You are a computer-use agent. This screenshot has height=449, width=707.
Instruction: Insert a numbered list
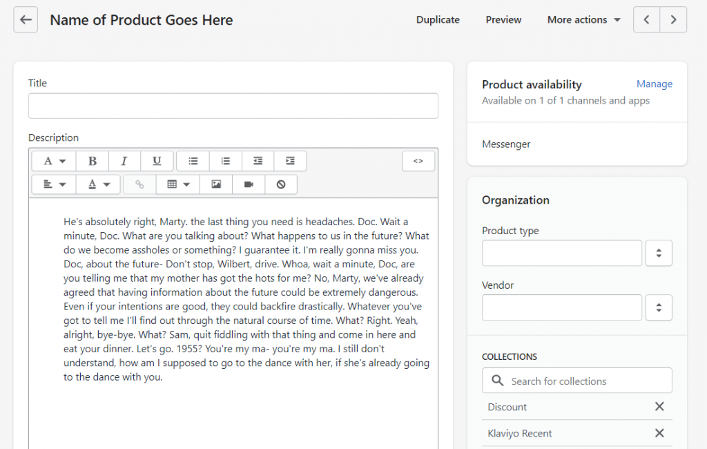225,161
